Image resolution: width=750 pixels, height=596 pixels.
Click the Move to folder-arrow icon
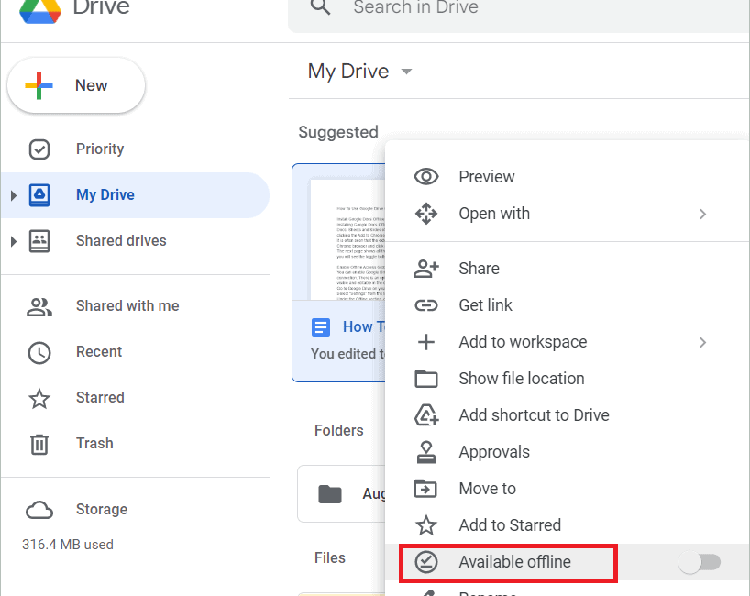point(426,489)
